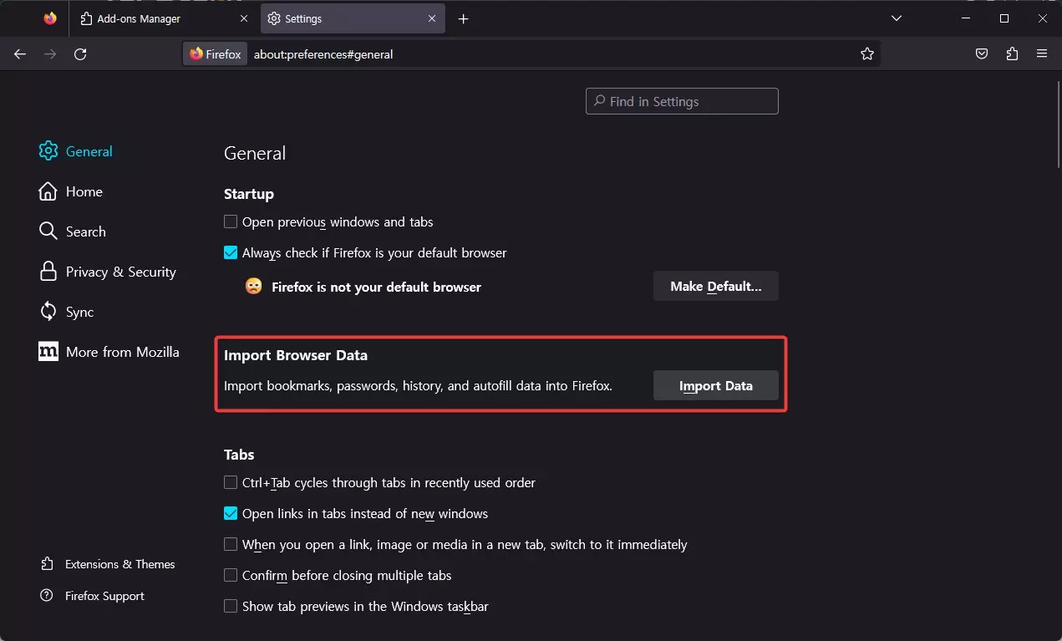Click the Tabs section heading

[x=239, y=455]
